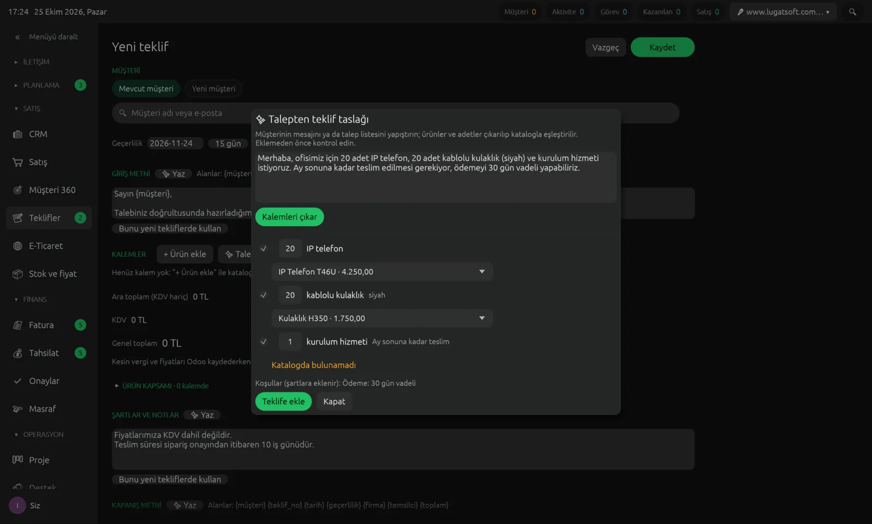Click the Satış shopping cart icon
The width and height of the screenshot is (872, 524).
(17, 162)
